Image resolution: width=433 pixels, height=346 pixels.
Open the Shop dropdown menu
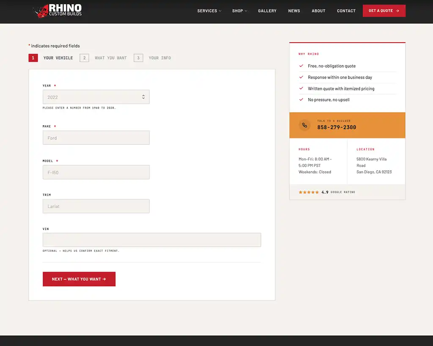(240, 11)
